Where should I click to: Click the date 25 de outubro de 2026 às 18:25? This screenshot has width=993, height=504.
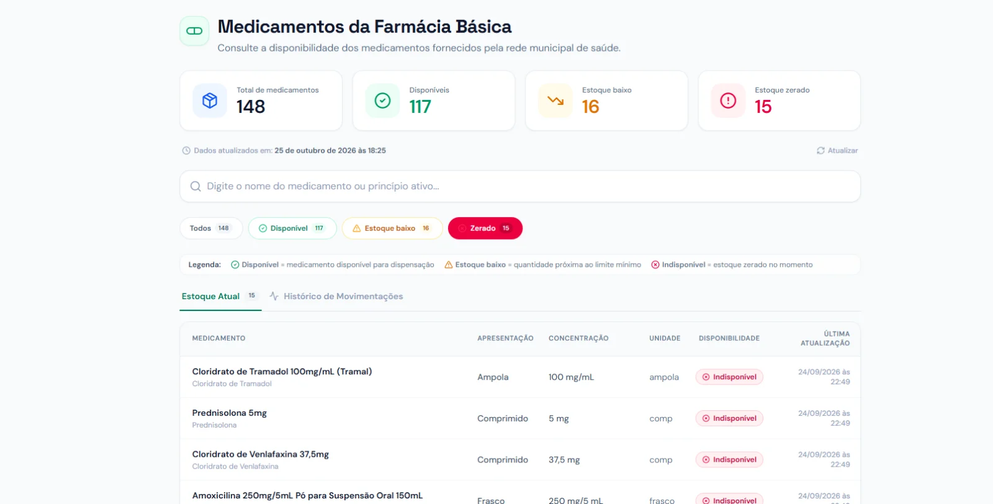point(330,151)
